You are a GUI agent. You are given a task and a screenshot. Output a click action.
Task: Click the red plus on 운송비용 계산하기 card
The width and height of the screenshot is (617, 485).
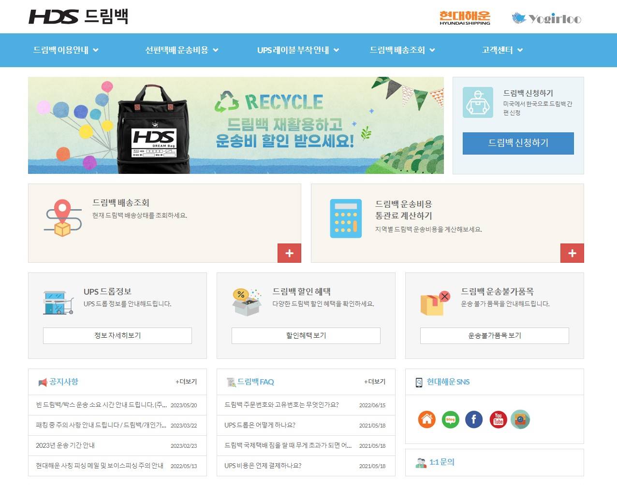(572, 253)
